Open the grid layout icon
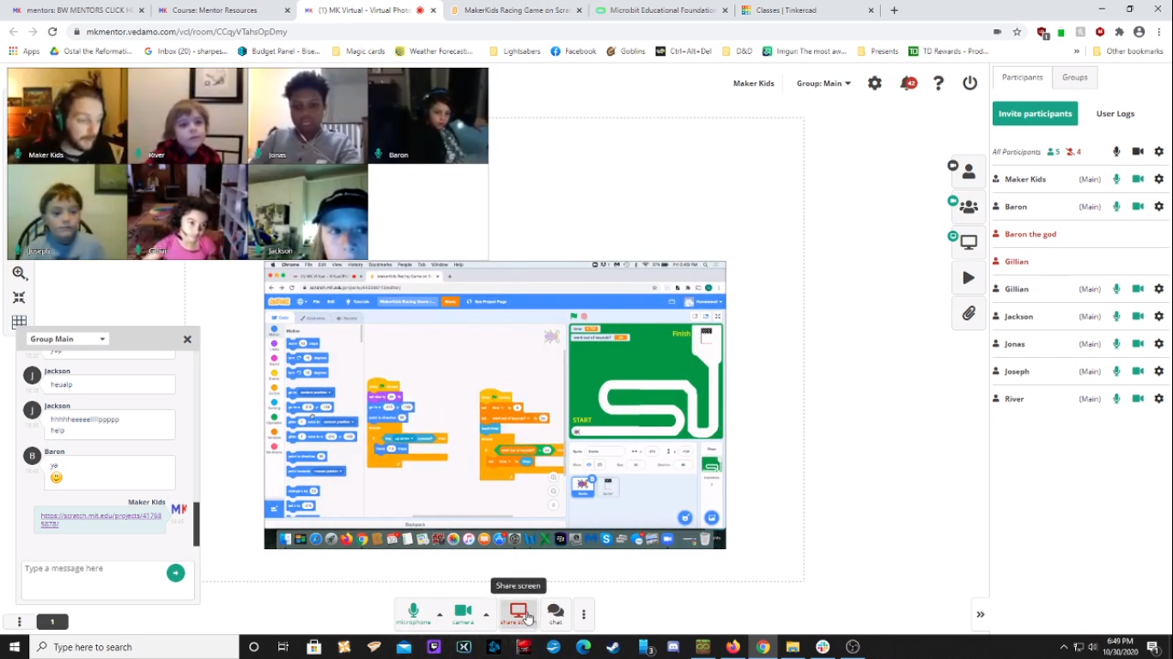 (19, 322)
